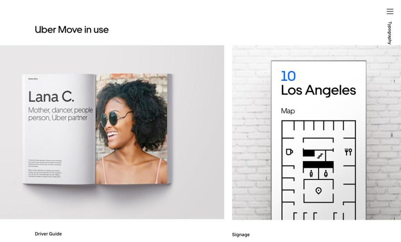Screen dimensions: 401x242
Task: Click the location pin icon on map
Action: 318,191
